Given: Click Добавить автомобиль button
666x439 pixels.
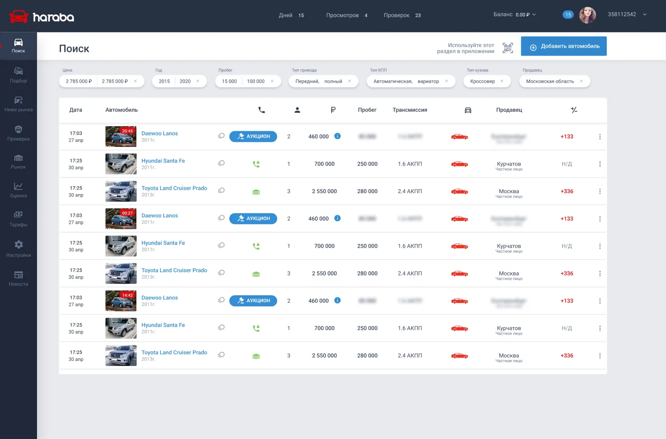Looking at the screenshot, I should (x=564, y=46).
